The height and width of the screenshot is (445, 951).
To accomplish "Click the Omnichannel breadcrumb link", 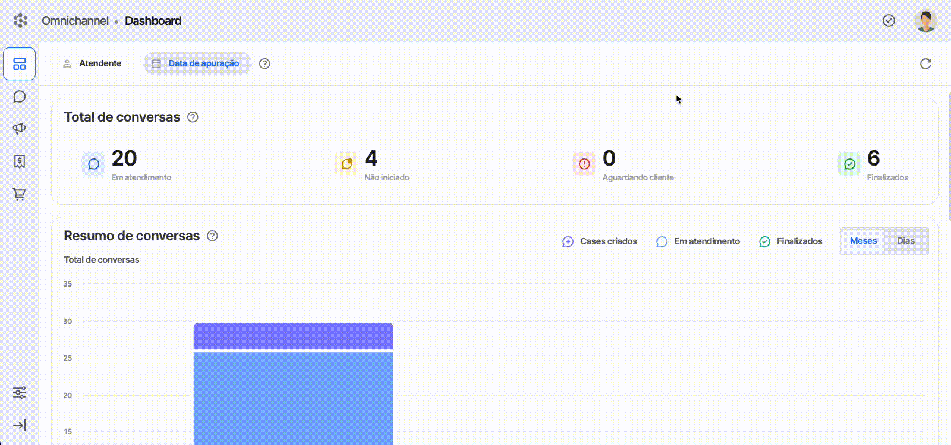I will tap(75, 21).
